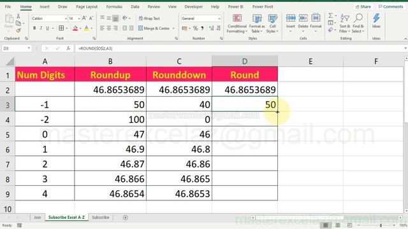Image resolution: width=408 pixels, height=229 pixels.
Task: Open the Number format dialog launcher
Action: (x=221, y=38)
